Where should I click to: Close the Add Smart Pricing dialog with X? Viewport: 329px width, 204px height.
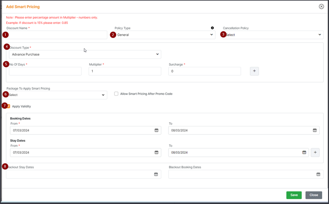click(x=321, y=6)
